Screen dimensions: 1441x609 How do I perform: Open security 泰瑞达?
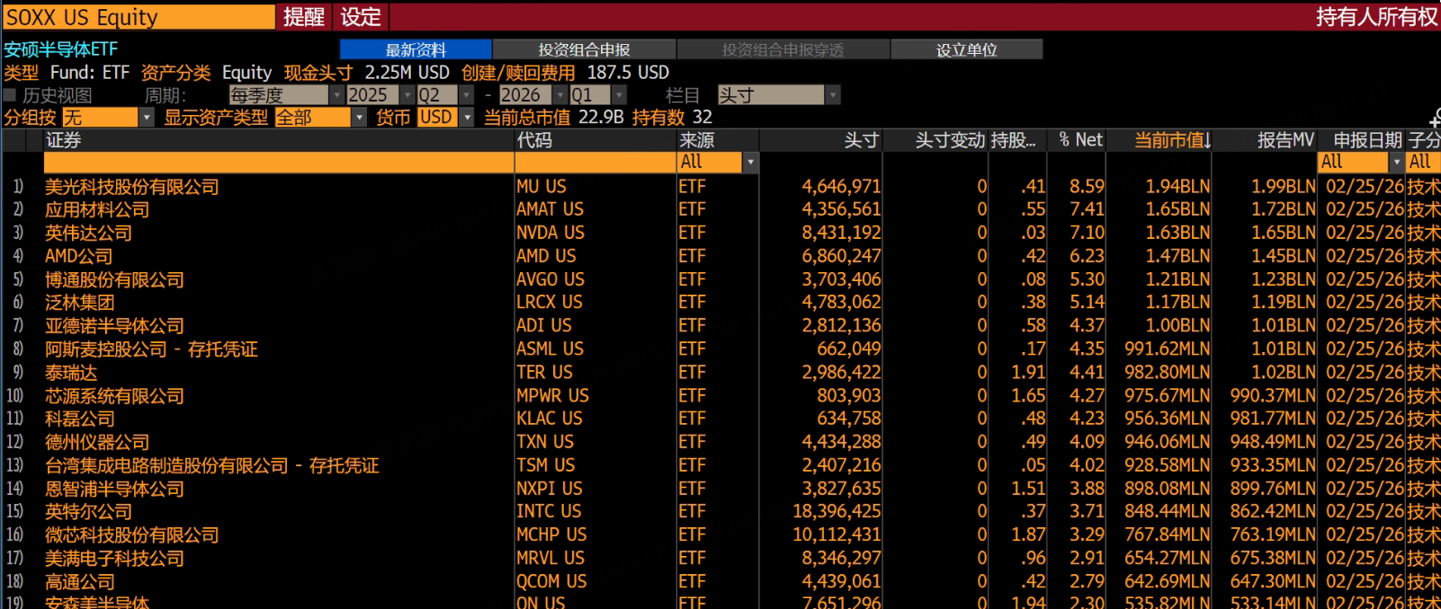[71, 373]
